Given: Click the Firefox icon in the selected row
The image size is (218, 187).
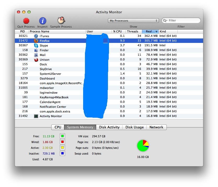Looking at the screenshot, I should [36, 41].
